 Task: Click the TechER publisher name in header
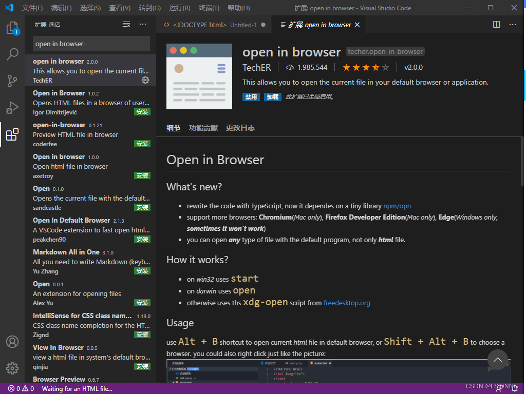(x=257, y=68)
